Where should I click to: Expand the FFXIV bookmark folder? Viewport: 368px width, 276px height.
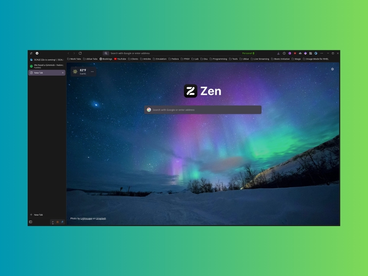coord(185,59)
